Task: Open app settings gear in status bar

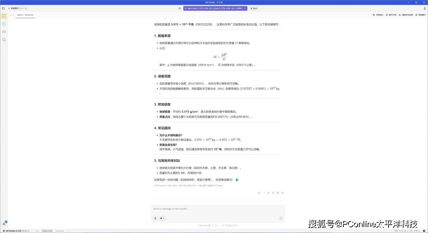Action: pyautogui.click(x=424, y=231)
